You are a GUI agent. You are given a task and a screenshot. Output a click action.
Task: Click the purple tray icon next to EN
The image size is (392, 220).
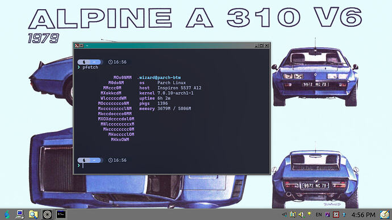pos(327,215)
